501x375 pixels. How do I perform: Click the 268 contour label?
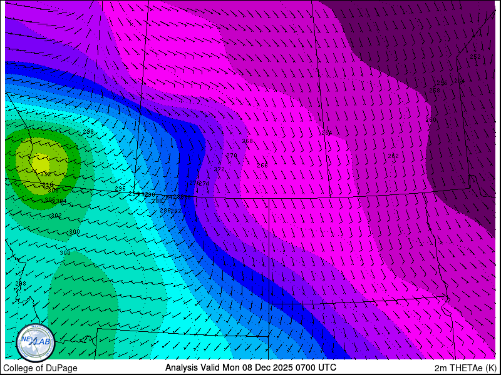[x=247, y=141]
